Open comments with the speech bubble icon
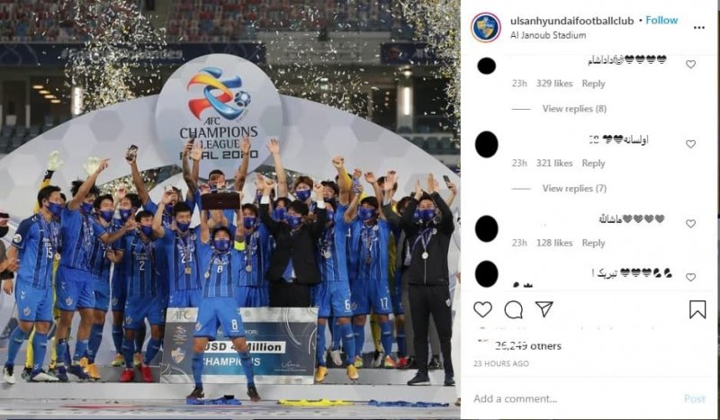The width and height of the screenshot is (720, 420). pyautogui.click(x=513, y=310)
